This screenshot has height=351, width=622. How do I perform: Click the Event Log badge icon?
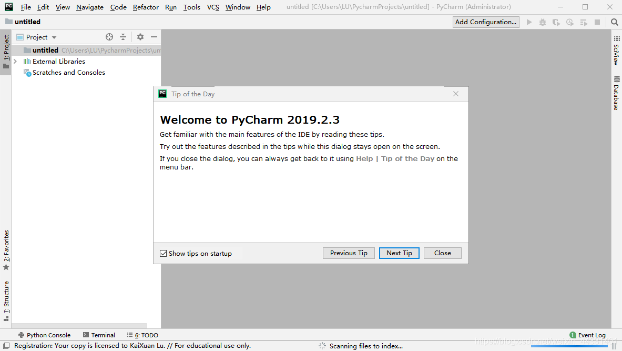[573, 335]
